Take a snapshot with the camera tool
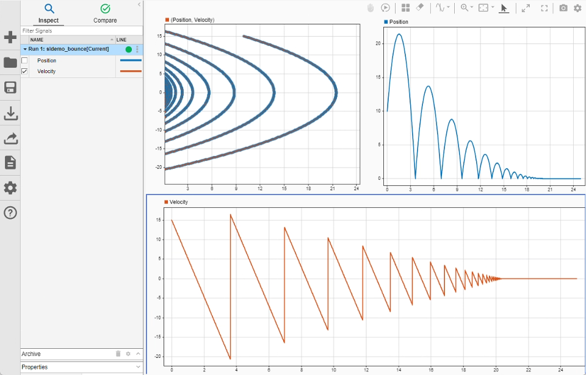Image resolution: width=586 pixels, height=375 pixels. coord(562,8)
